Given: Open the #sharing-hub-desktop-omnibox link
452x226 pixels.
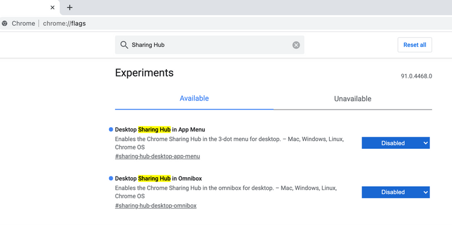Looking at the screenshot, I should pyautogui.click(x=155, y=206).
